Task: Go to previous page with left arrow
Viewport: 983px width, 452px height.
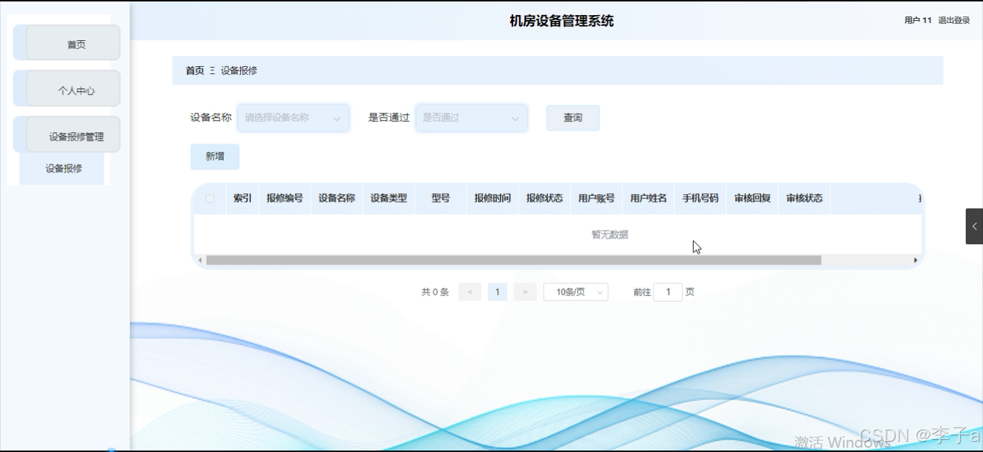Action: tap(469, 292)
